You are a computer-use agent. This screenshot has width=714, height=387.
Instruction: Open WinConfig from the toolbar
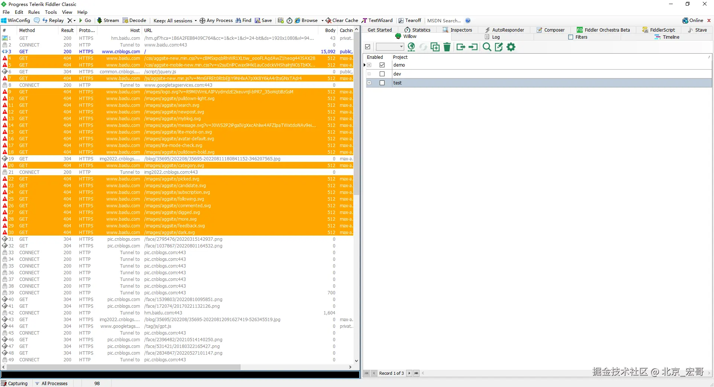click(16, 20)
